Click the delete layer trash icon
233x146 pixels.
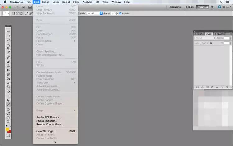click(227, 87)
